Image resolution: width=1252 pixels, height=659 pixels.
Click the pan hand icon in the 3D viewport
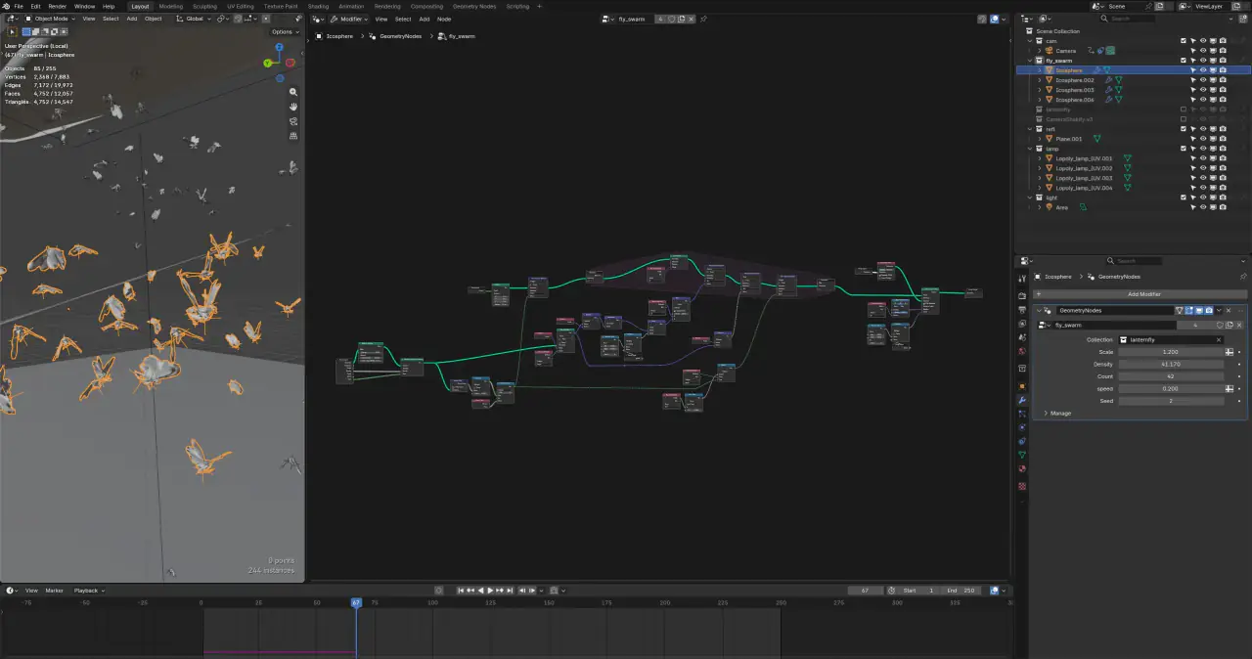coord(293,107)
